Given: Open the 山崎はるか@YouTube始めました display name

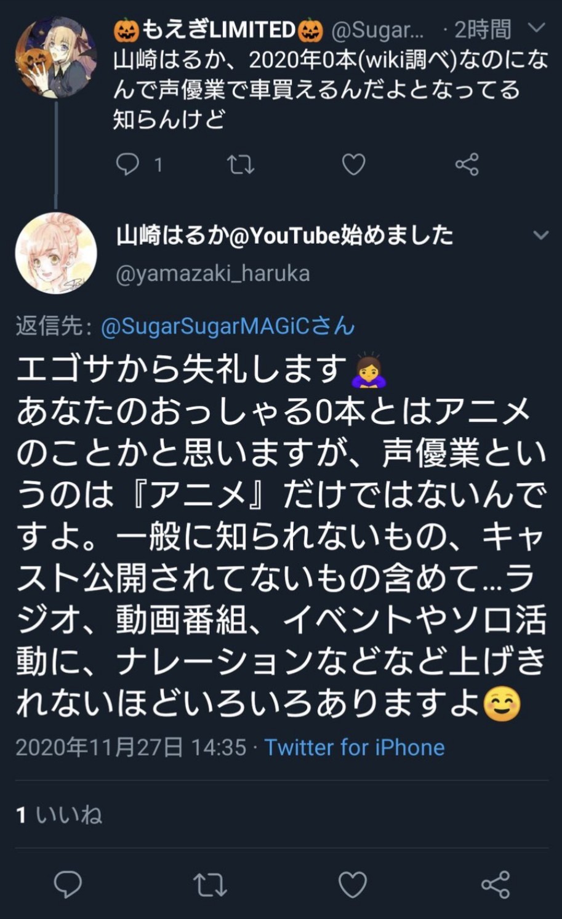Looking at the screenshot, I should click(x=285, y=235).
